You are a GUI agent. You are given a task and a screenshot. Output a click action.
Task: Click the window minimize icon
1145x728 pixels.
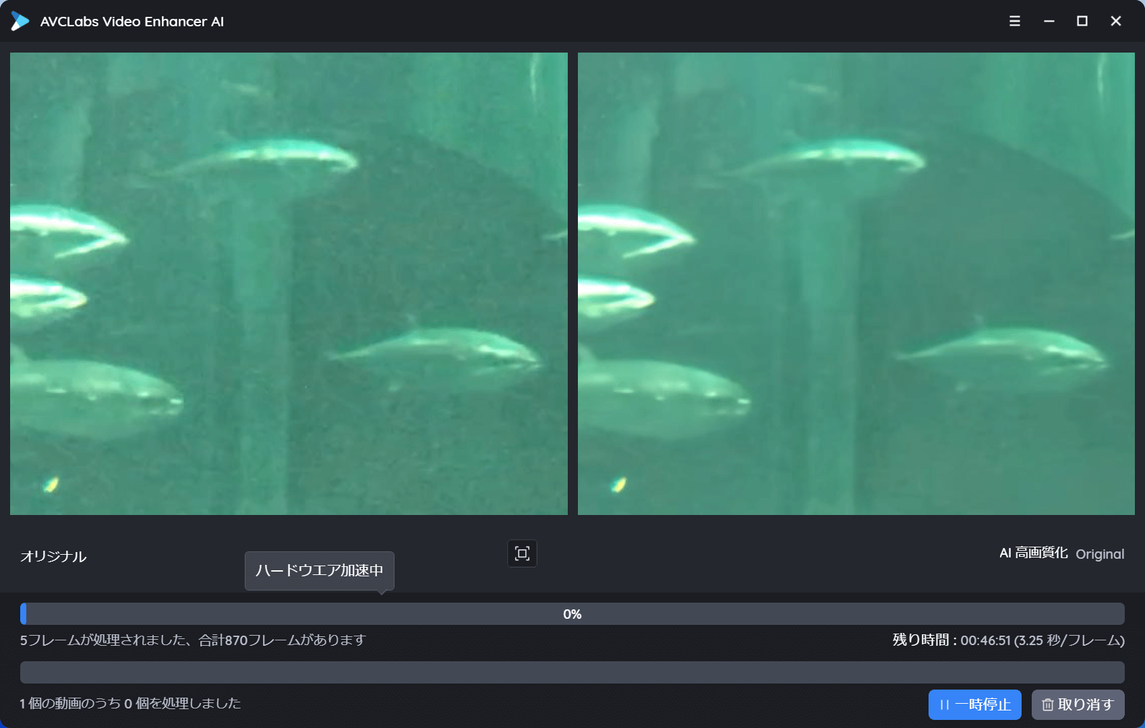[1049, 21]
